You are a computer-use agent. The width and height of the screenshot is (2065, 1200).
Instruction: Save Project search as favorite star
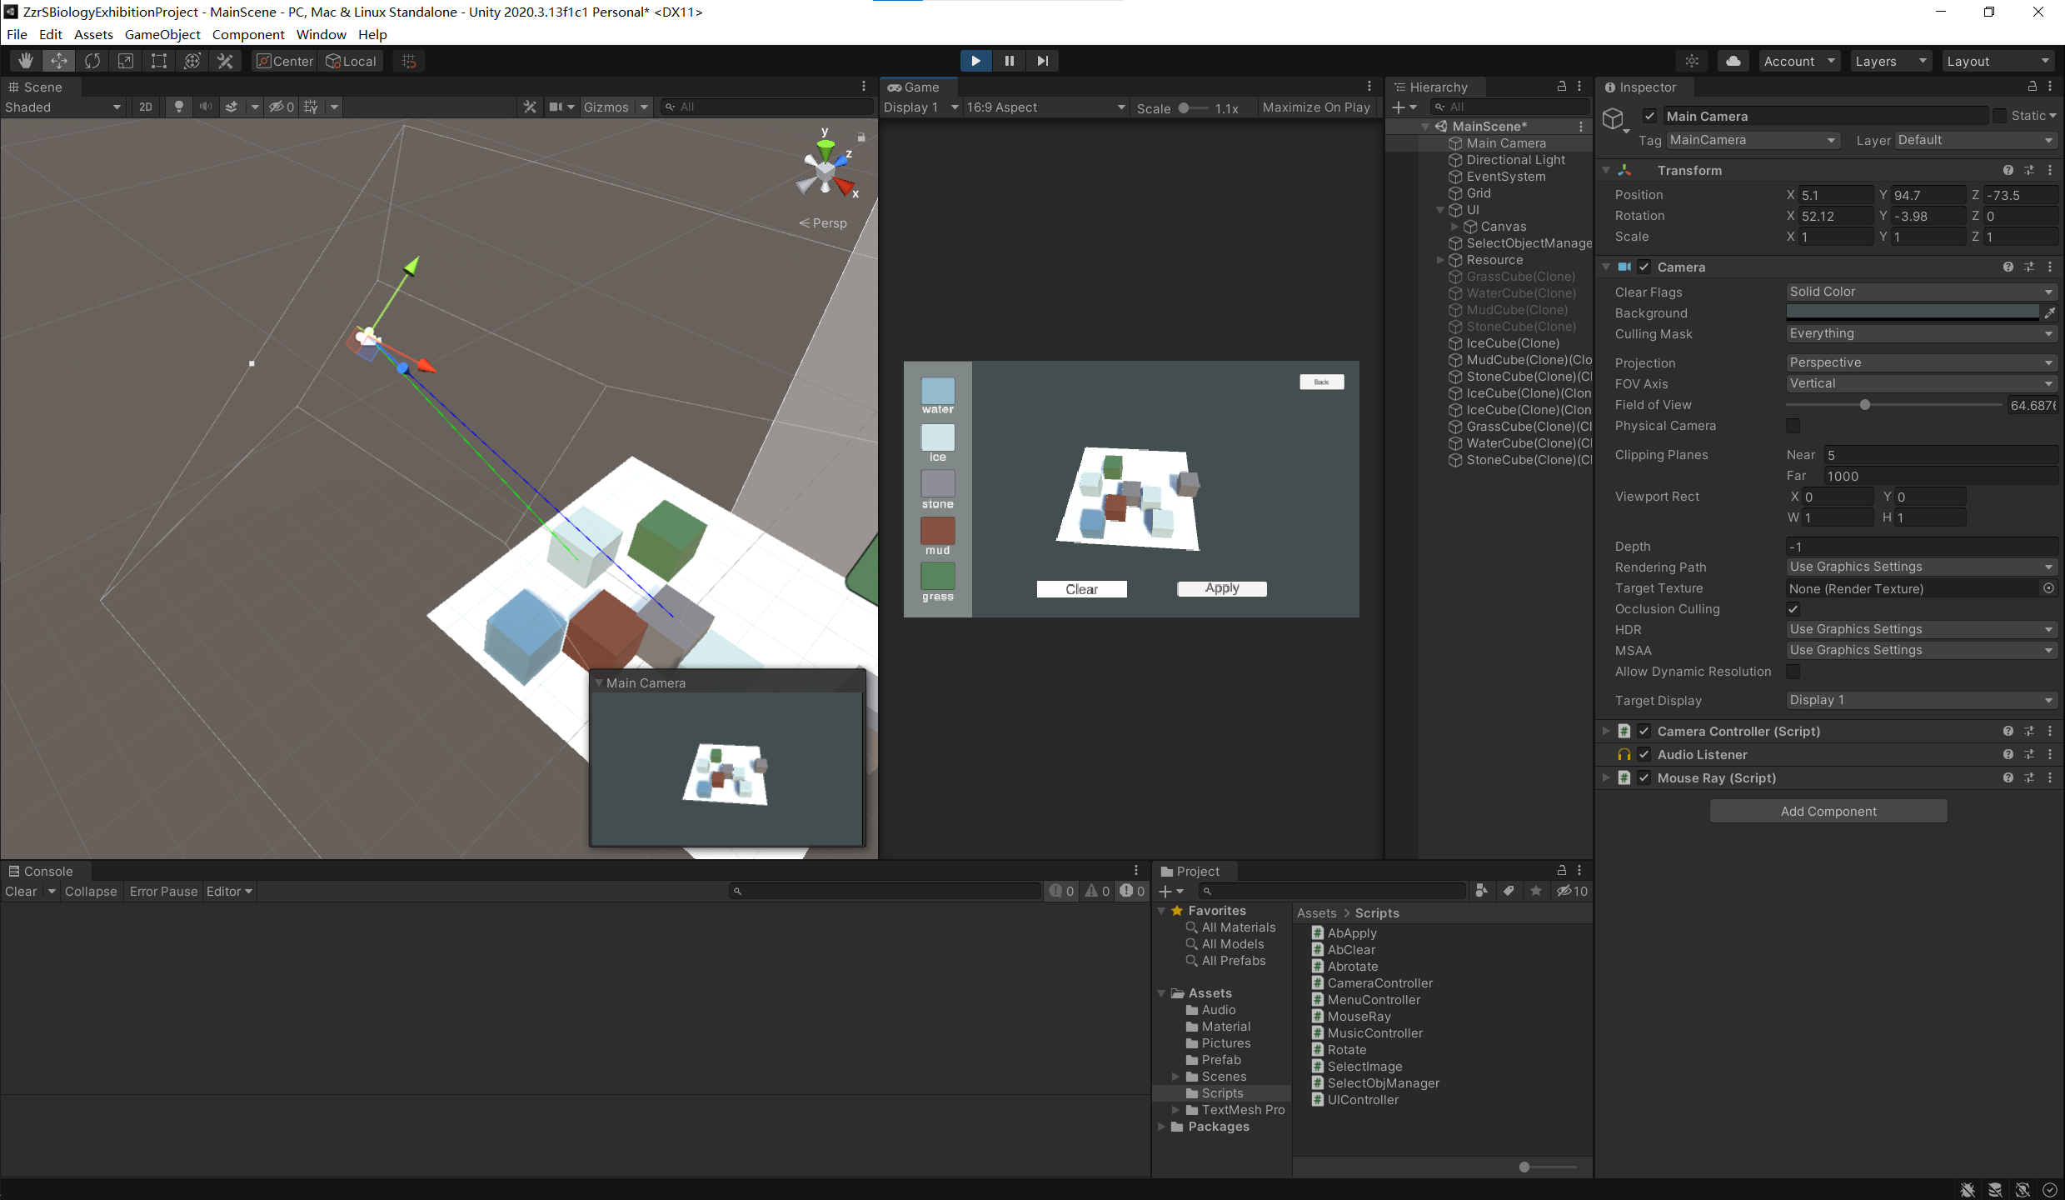click(x=1536, y=891)
